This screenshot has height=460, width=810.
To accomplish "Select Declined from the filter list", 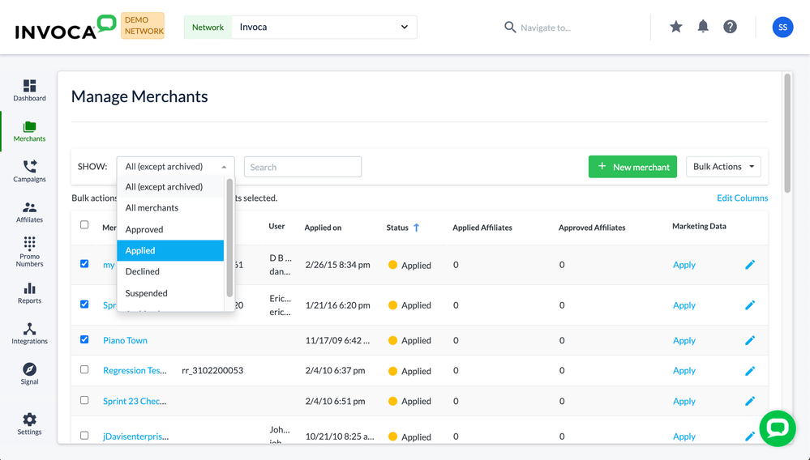I will [143, 272].
